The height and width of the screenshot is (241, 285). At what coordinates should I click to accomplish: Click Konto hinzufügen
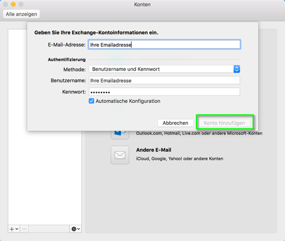tap(224, 123)
